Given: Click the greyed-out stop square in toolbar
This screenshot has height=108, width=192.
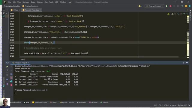Looking at the screenshot, I should tap(178, 6).
